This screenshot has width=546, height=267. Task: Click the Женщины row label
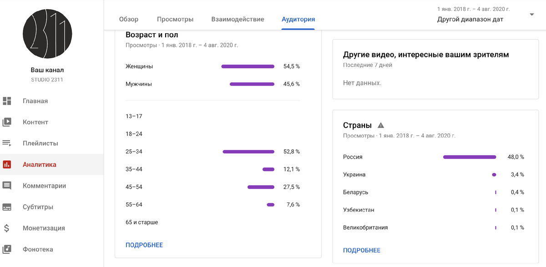(x=139, y=66)
